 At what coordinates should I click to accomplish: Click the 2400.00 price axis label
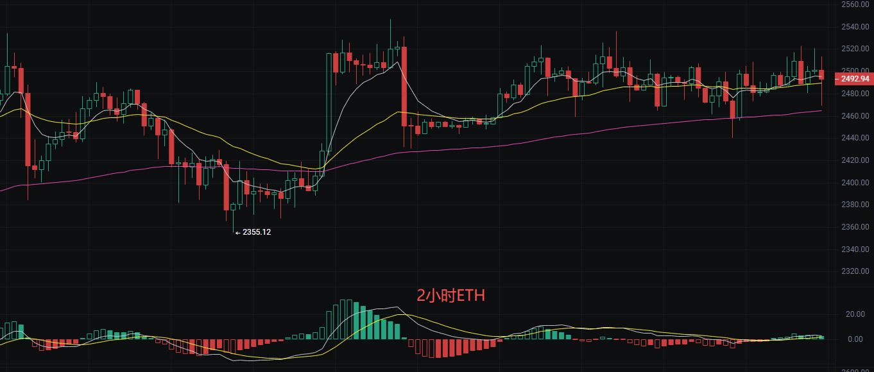pyautogui.click(x=855, y=183)
